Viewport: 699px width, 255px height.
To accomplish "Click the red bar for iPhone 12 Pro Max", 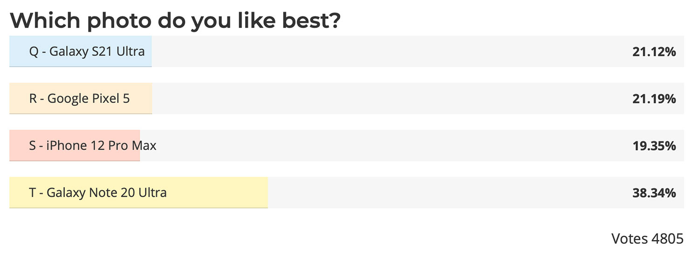I will (x=75, y=145).
